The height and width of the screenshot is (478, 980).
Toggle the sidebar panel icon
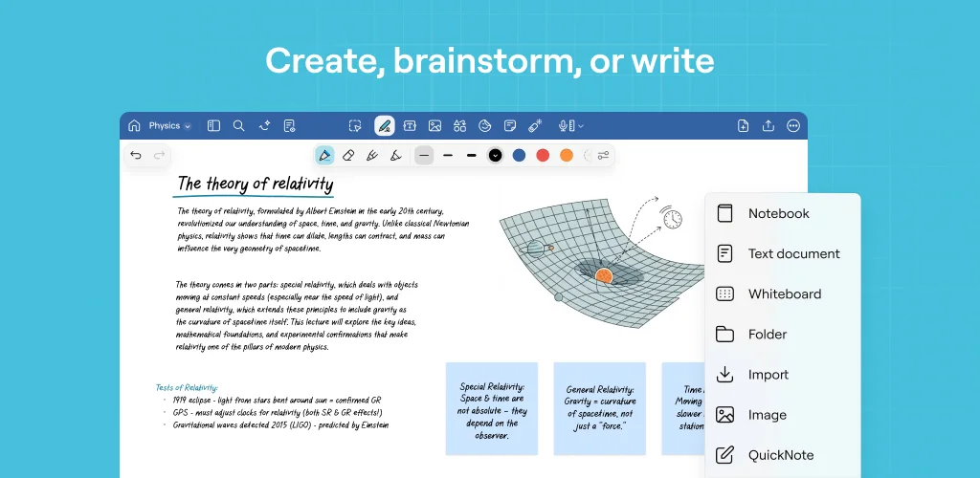(213, 126)
